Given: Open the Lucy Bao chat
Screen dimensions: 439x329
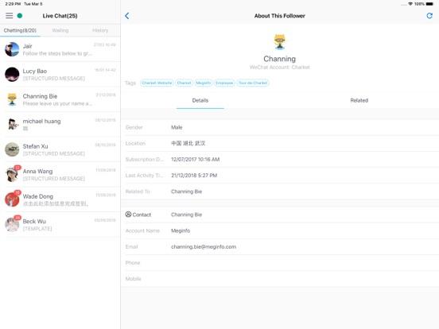Looking at the screenshot, I should [x=60, y=75].
